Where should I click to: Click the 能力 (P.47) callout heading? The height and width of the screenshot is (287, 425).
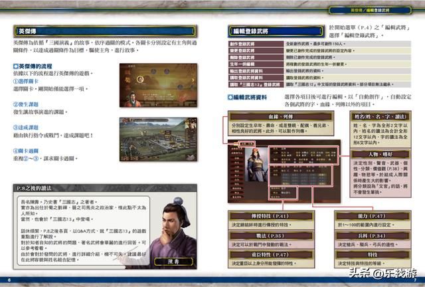click(373, 216)
